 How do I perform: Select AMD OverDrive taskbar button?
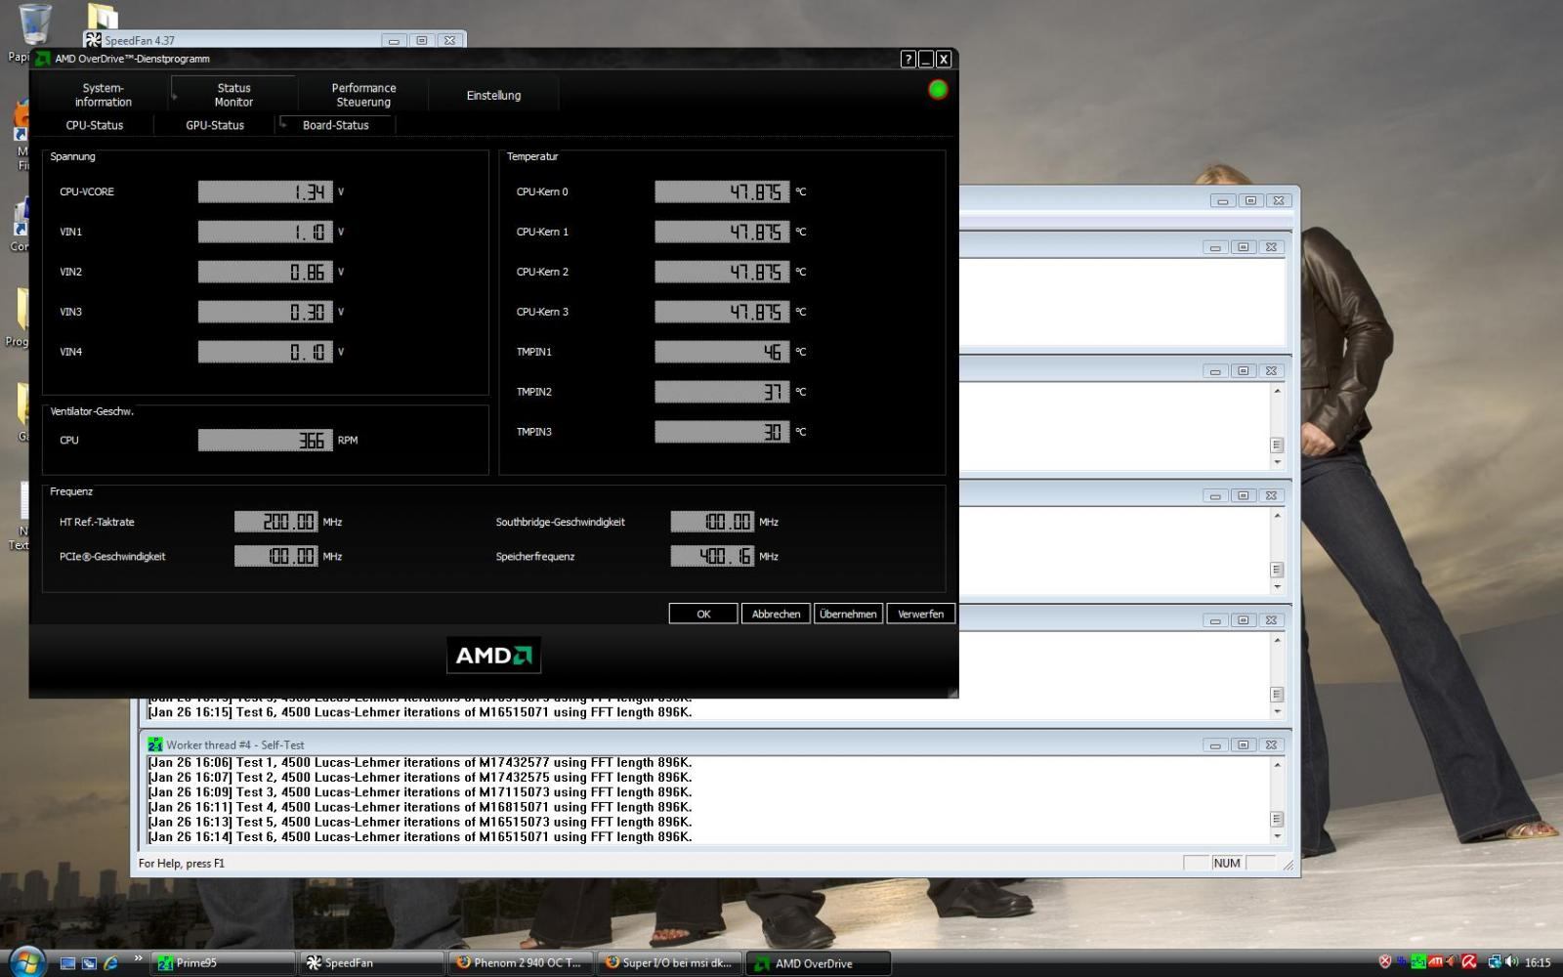click(x=819, y=962)
